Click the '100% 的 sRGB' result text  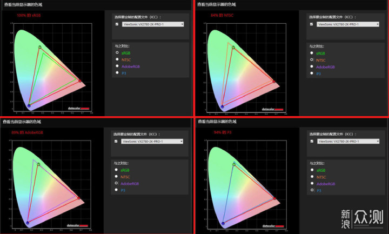pyautogui.click(x=29, y=15)
